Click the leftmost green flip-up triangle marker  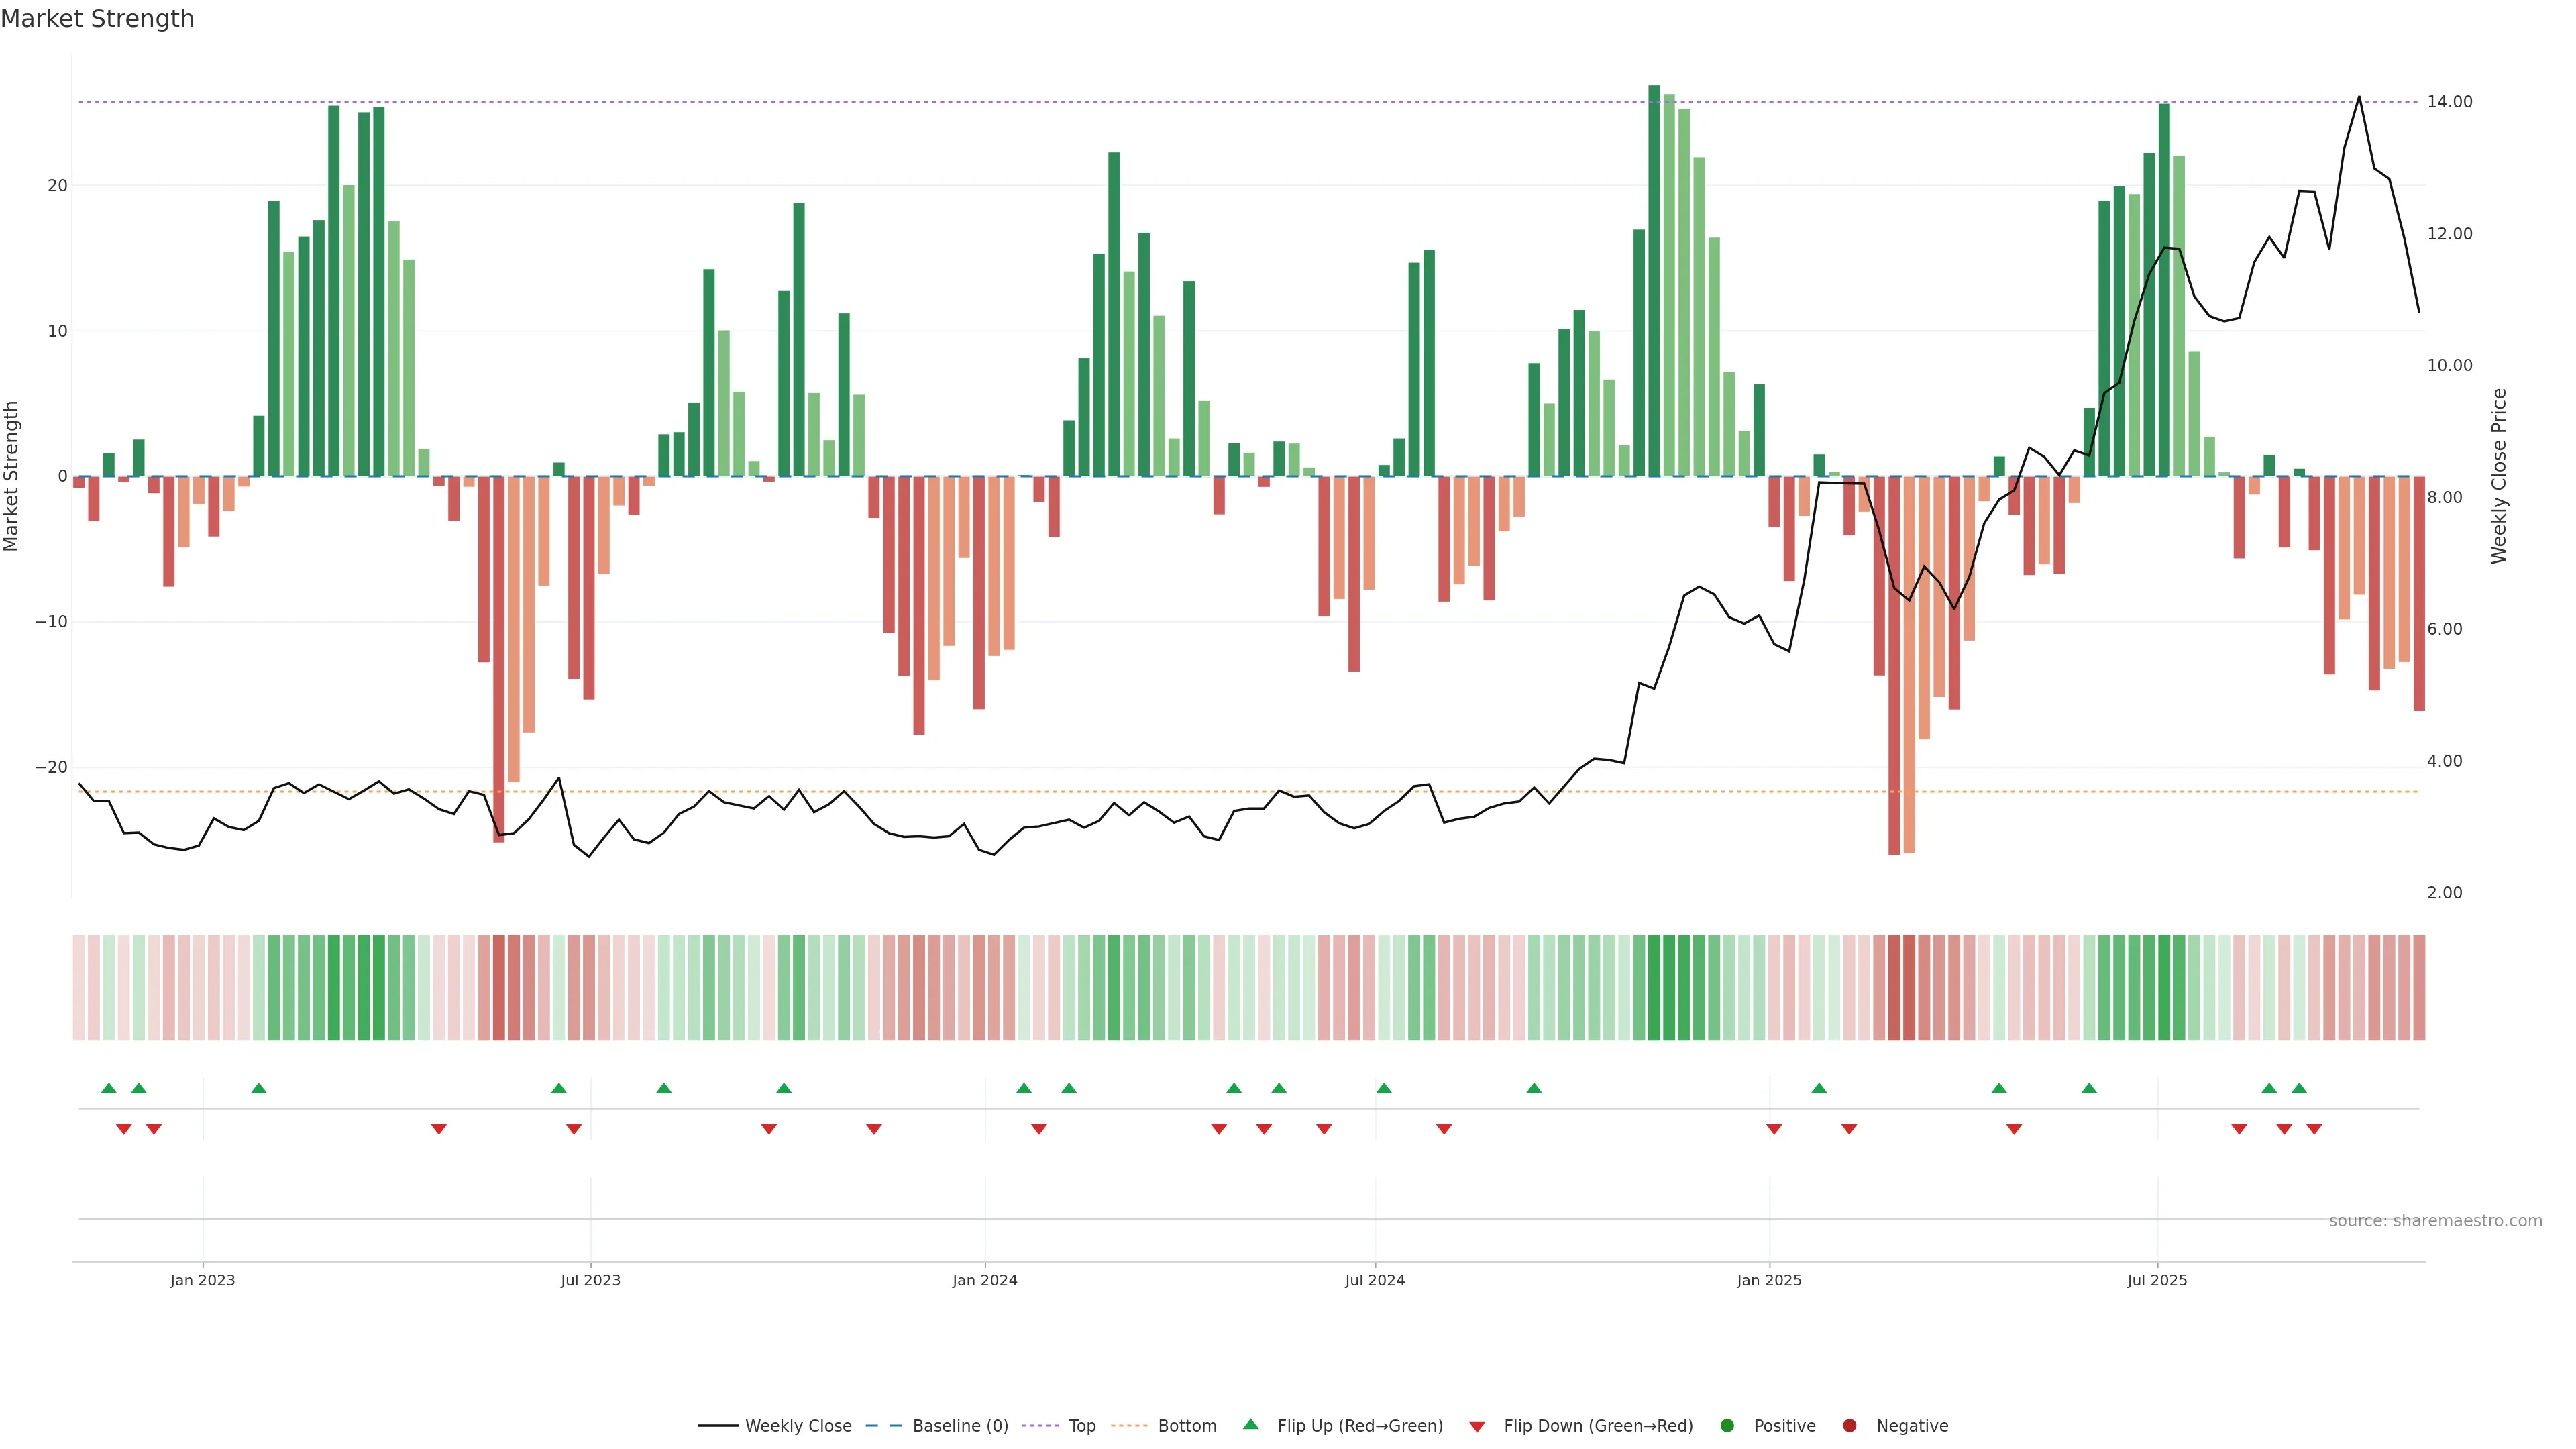[109, 1088]
